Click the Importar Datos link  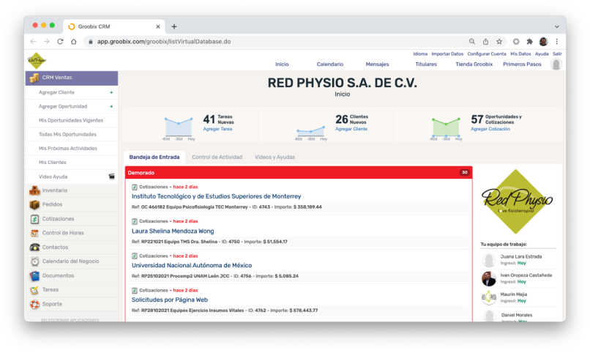click(447, 54)
